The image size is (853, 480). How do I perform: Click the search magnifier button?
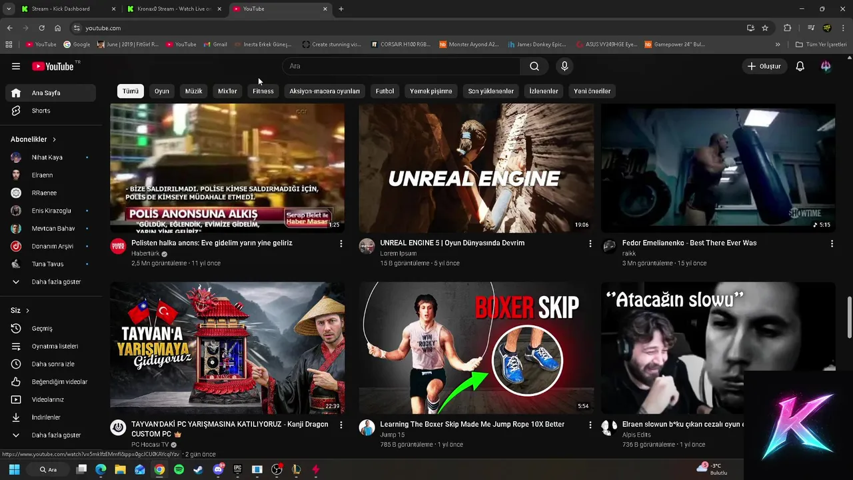pyautogui.click(x=534, y=66)
